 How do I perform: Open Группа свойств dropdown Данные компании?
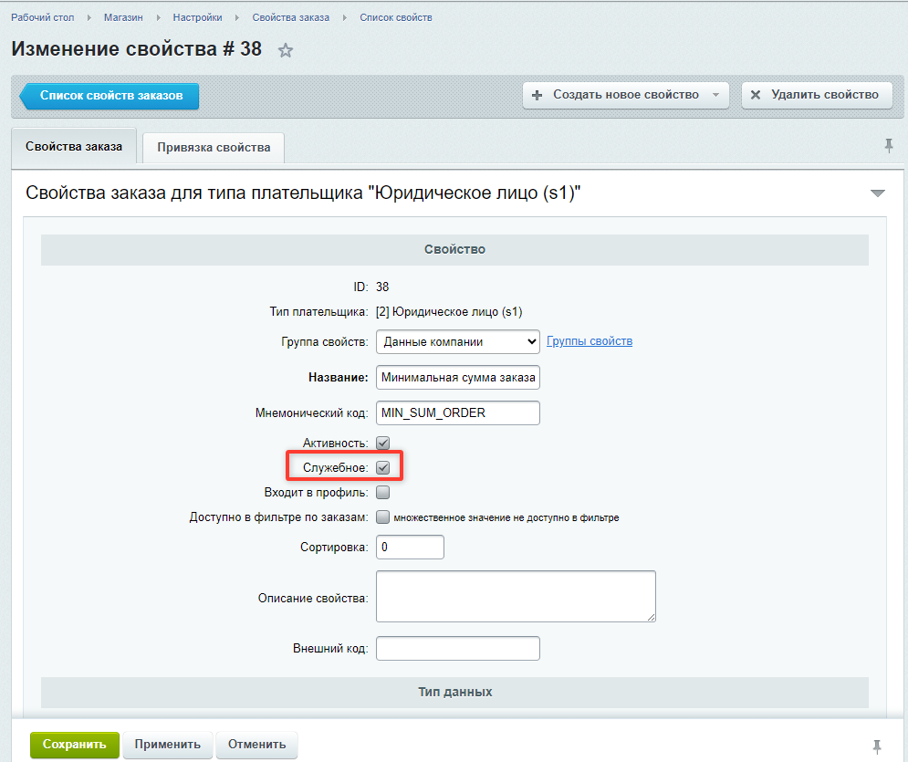pyautogui.click(x=457, y=341)
